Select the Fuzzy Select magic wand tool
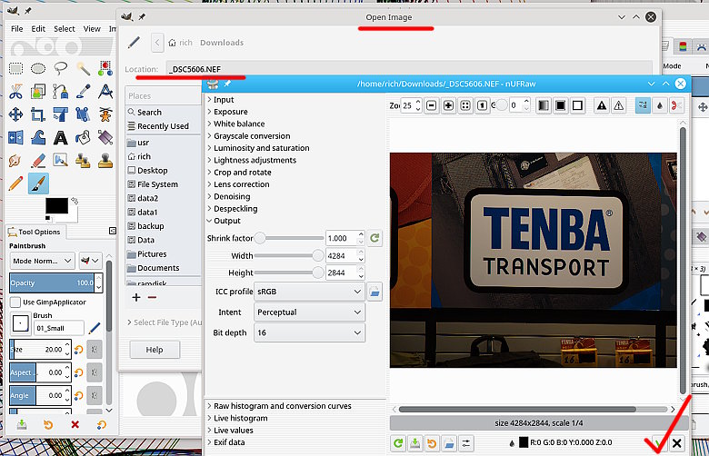 [x=84, y=69]
